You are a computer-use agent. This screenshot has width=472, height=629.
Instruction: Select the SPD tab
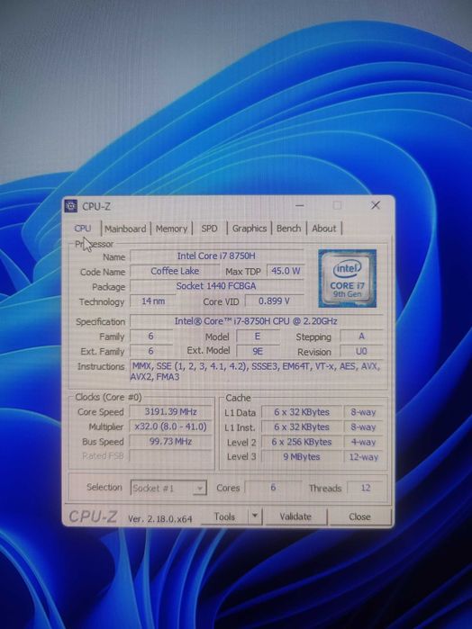point(209,229)
